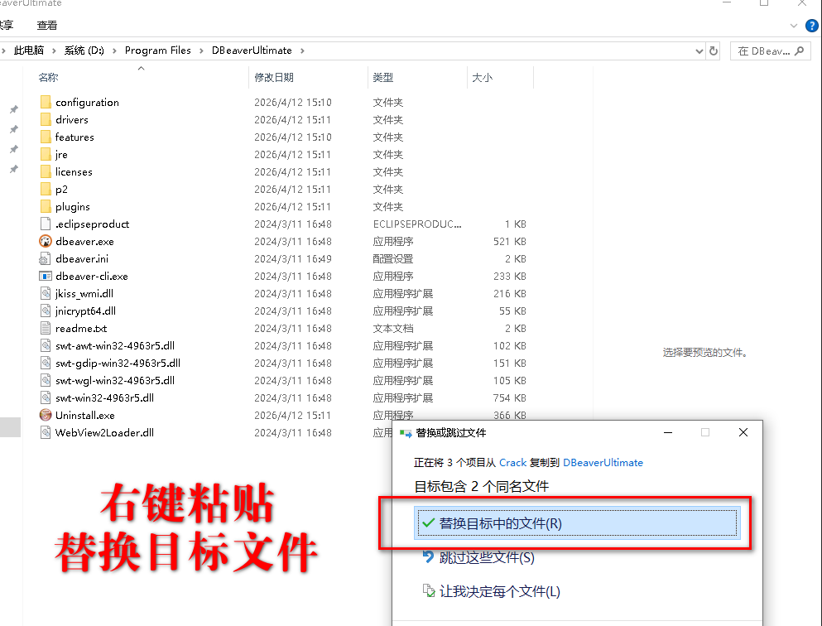Choose 替换目标中的文件(R) option
Viewport: 822px width, 626px height.
click(577, 522)
